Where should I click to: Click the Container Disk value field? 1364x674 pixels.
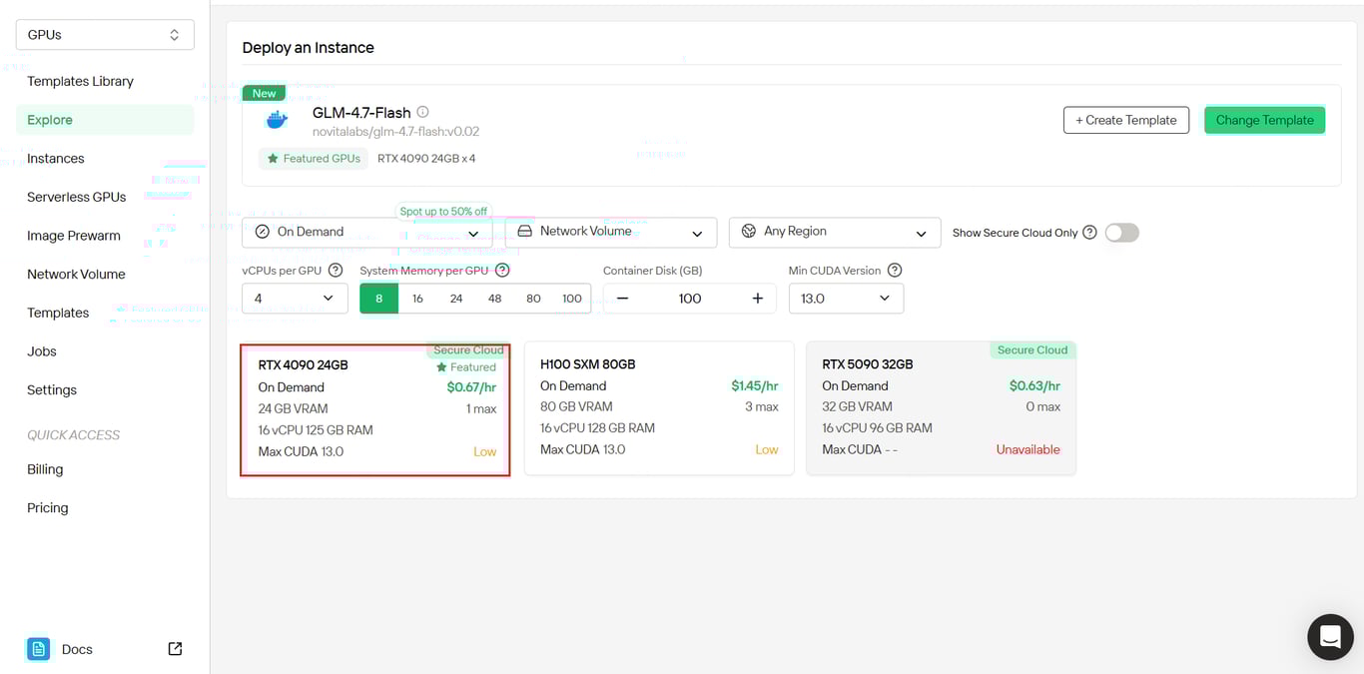(x=690, y=299)
